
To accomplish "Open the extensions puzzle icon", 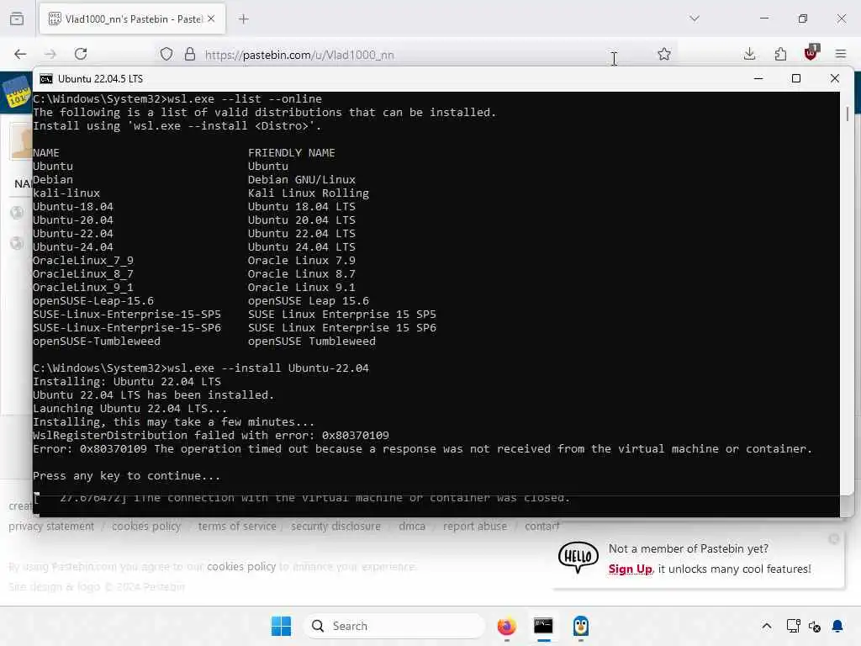I will [780, 54].
